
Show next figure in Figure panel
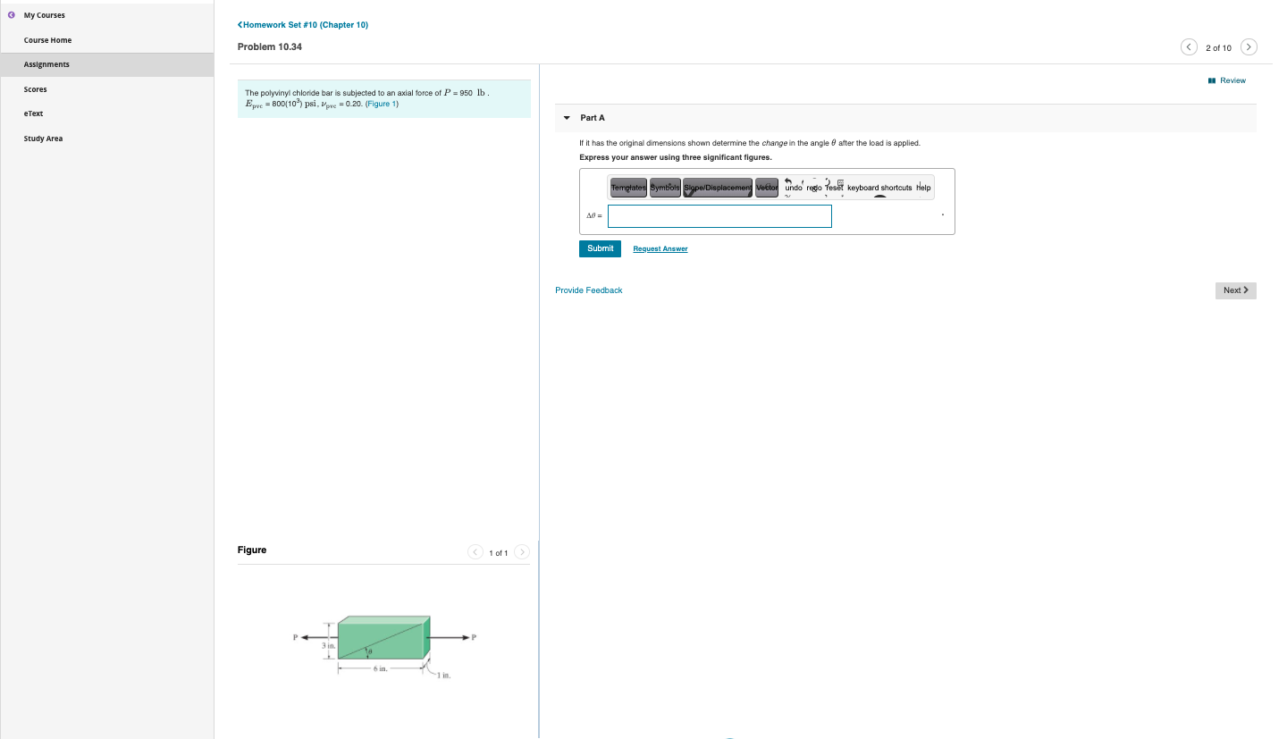[x=522, y=552]
